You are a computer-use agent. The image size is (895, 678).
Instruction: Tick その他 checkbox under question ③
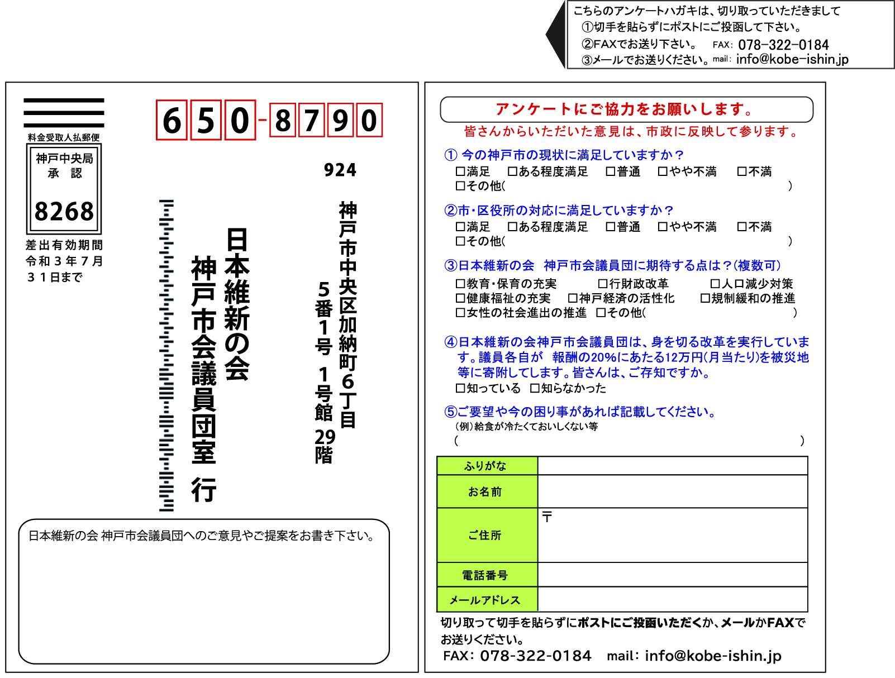(x=601, y=313)
